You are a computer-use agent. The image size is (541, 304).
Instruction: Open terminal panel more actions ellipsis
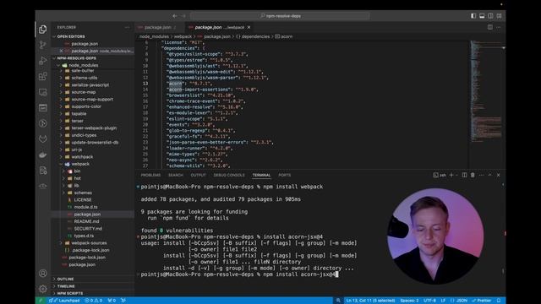pos(481,175)
